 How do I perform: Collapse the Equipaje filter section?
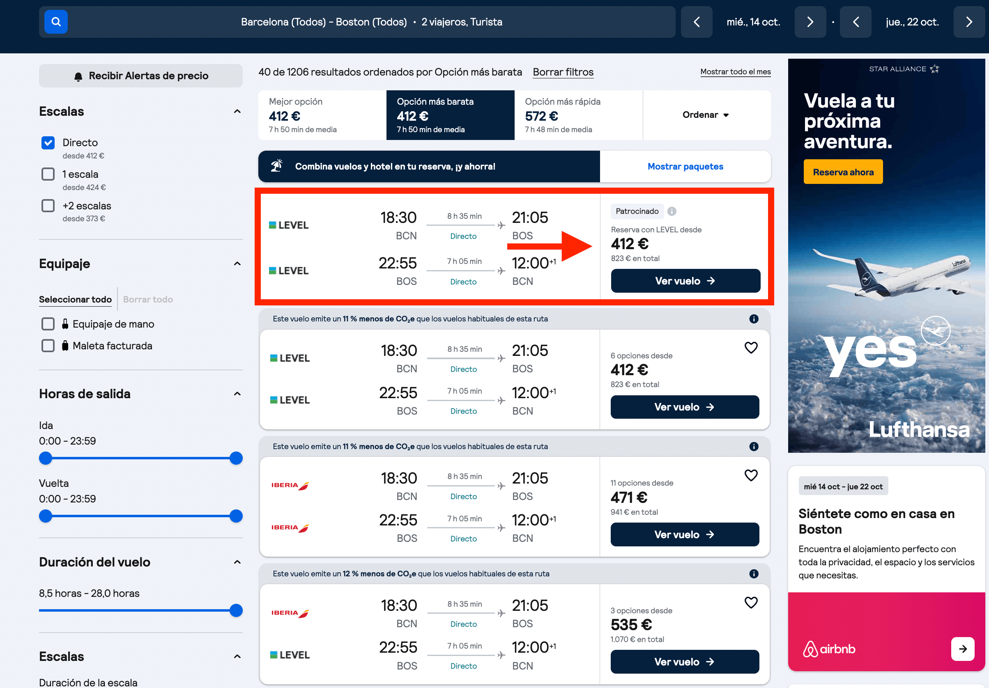[x=237, y=264]
